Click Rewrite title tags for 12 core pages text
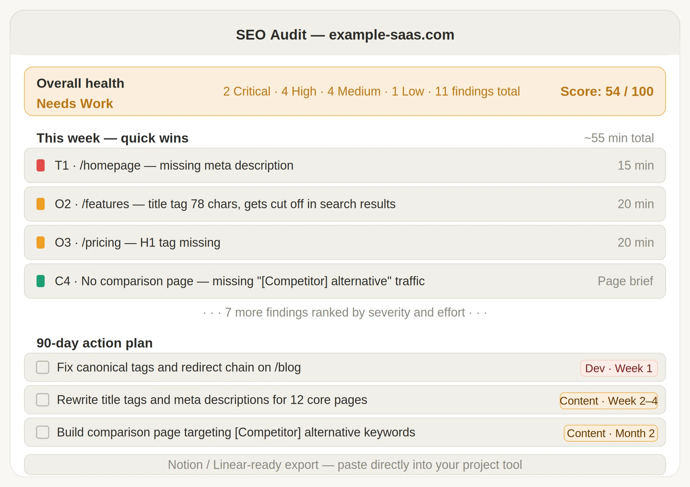690x487 pixels. (212, 400)
